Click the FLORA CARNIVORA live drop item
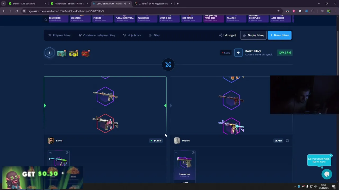 [124, 19]
